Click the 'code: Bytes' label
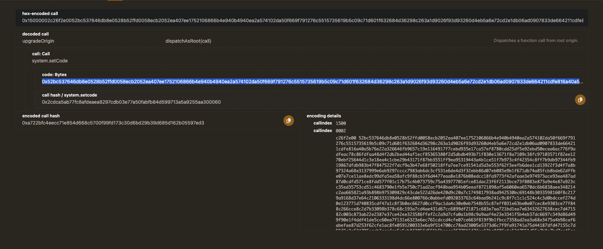Viewport: 603px width, 249px height. [x=54, y=75]
